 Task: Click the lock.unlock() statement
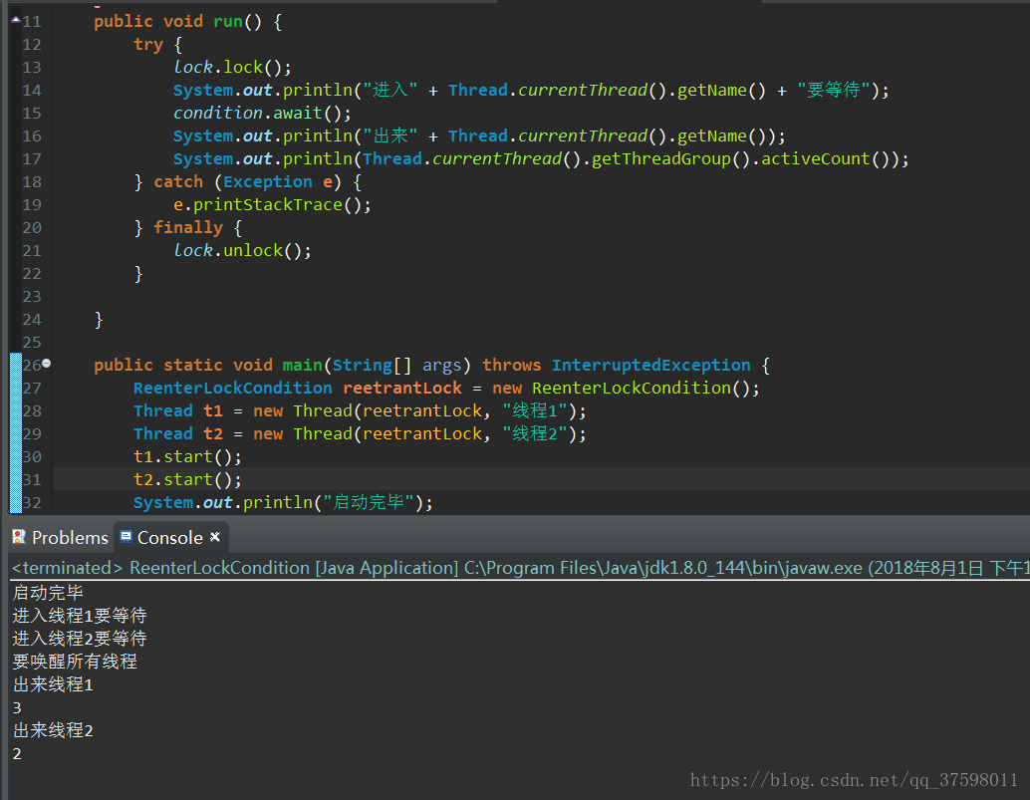(x=242, y=250)
